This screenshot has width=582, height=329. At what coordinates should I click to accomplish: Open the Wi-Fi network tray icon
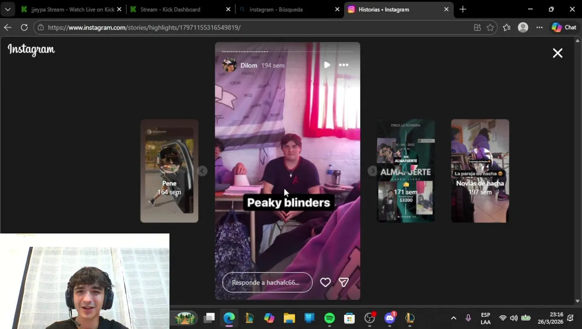tap(503, 318)
